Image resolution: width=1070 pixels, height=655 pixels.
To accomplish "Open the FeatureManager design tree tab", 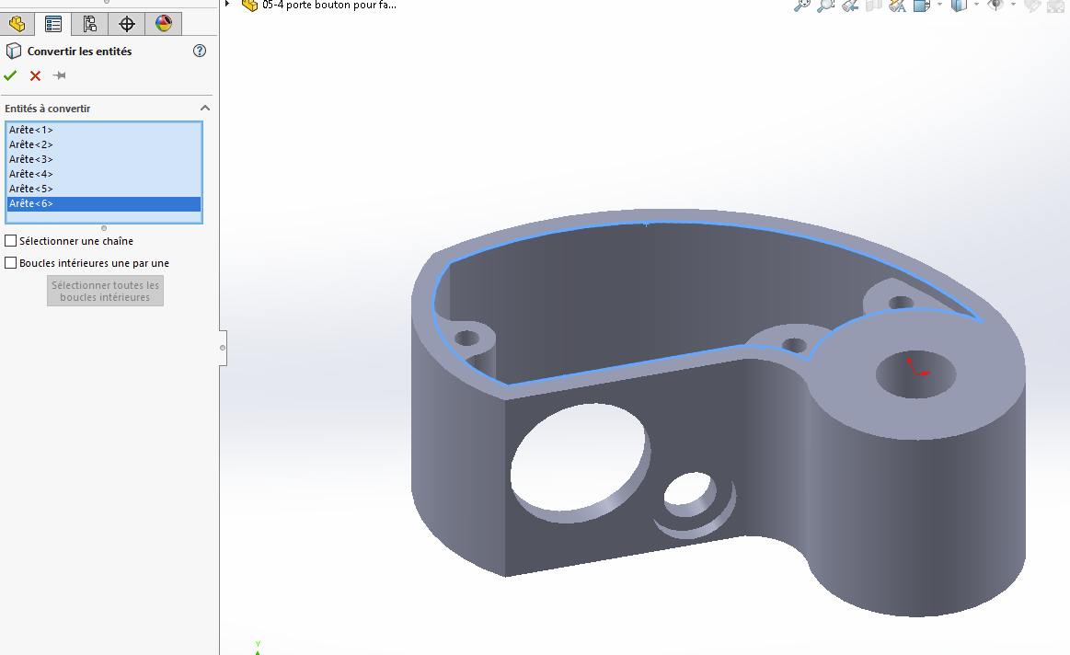I will (17, 24).
